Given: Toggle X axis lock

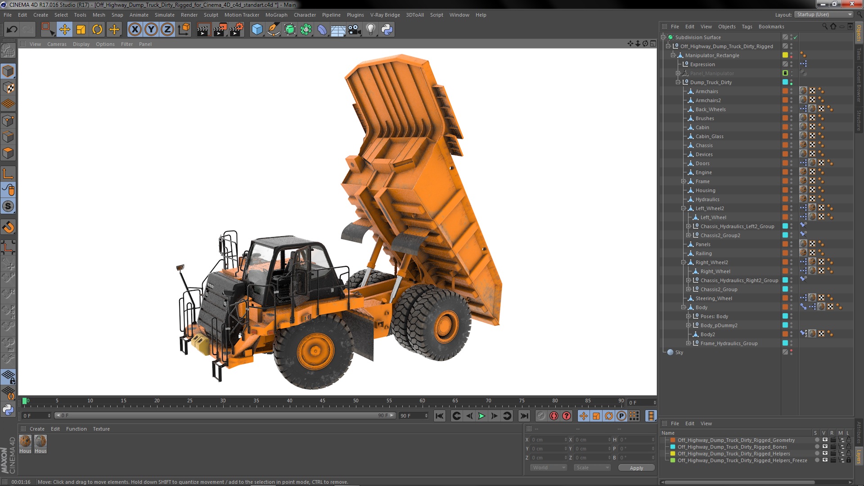Looking at the screenshot, I should [x=135, y=30].
